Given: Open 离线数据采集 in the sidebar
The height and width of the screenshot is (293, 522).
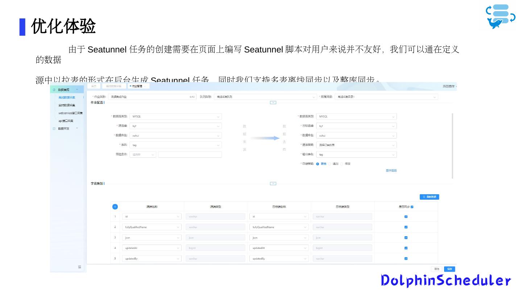Looking at the screenshot, I should 67,98.
